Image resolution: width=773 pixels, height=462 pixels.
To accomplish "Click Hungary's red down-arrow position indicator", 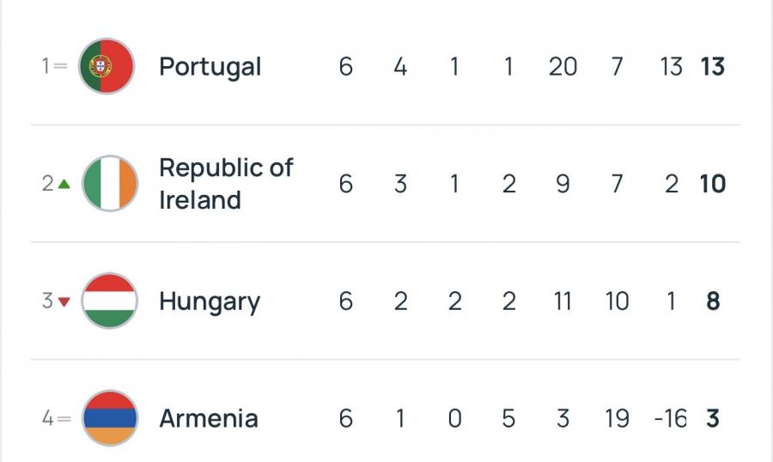I will click(x=64, y=301).
